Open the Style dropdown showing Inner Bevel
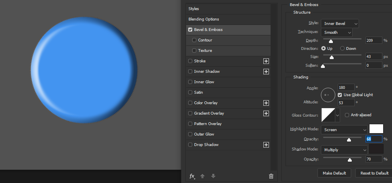The width and height of the screenshot is (392, 183). pos(340,23)
